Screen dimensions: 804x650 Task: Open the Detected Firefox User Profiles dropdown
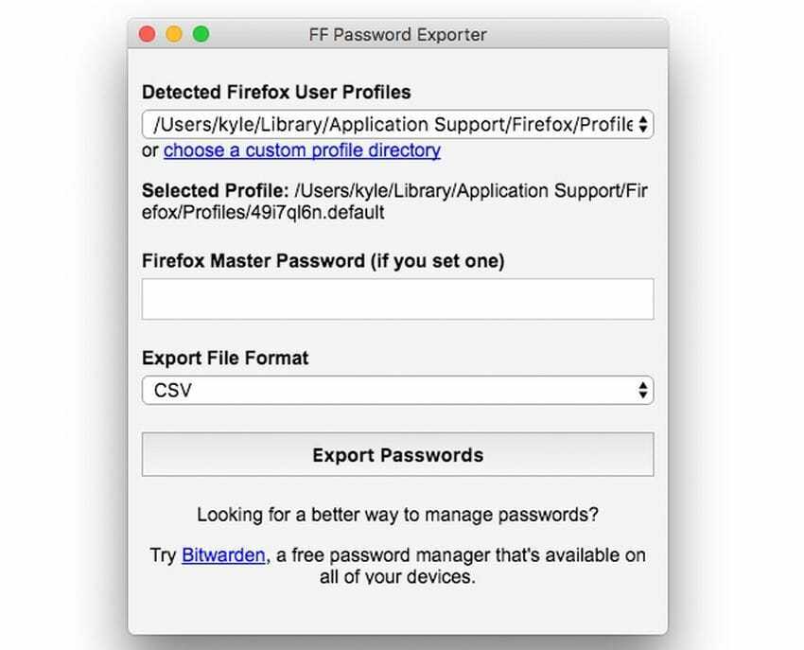[x=397, y=124]
